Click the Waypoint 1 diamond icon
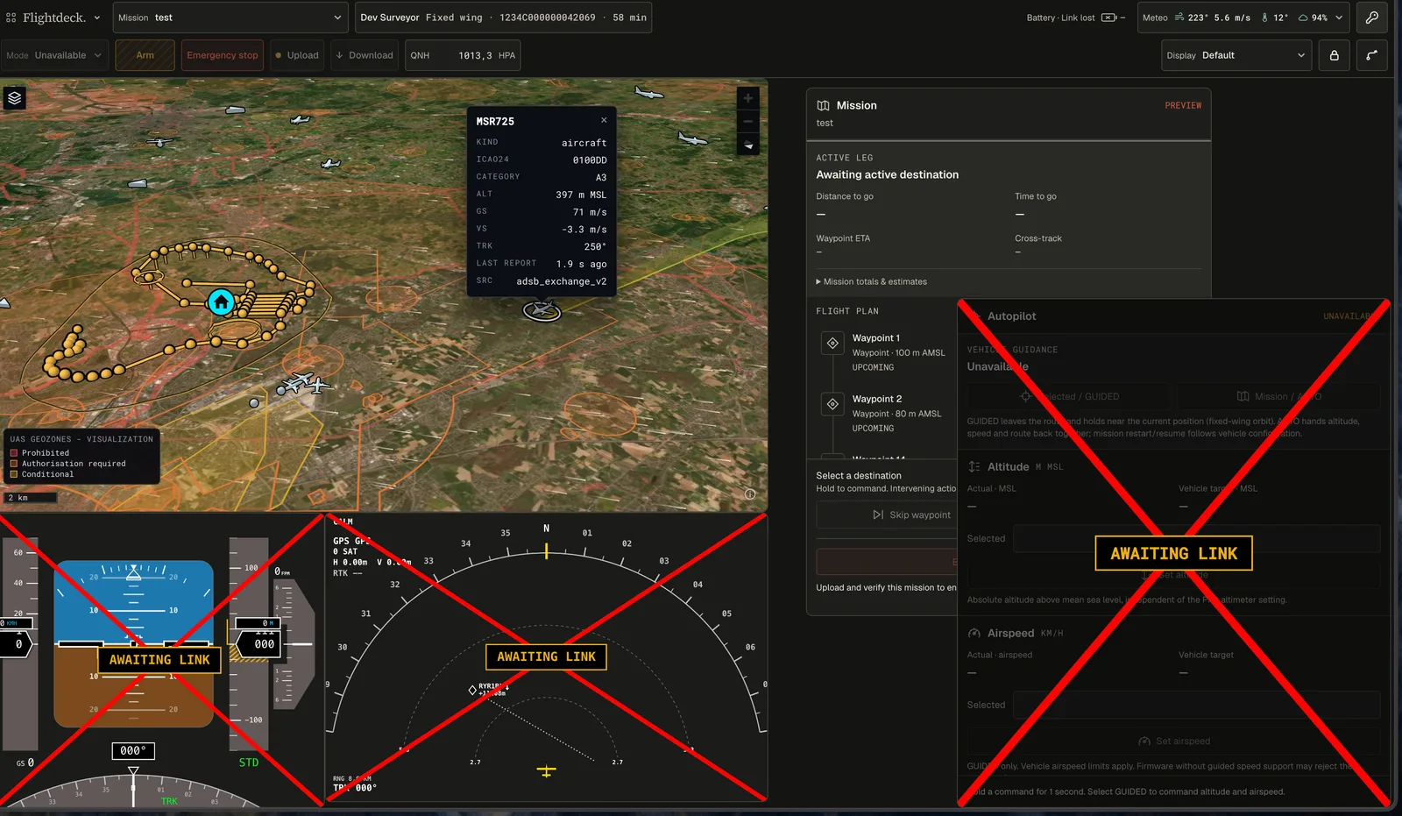Viewport: 1402px width, 816px height. coord(832,344)
